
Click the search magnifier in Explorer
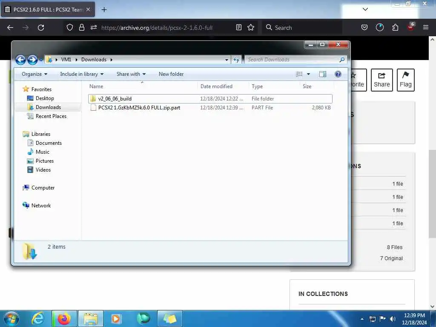point(342,60)
